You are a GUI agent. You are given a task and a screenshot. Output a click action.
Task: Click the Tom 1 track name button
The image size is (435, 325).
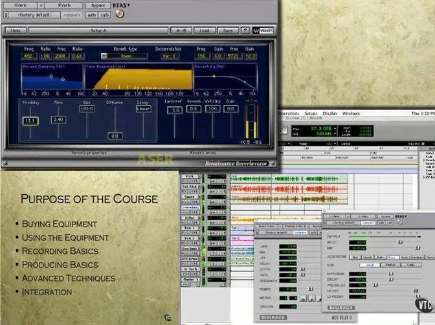tap(190, 228)
